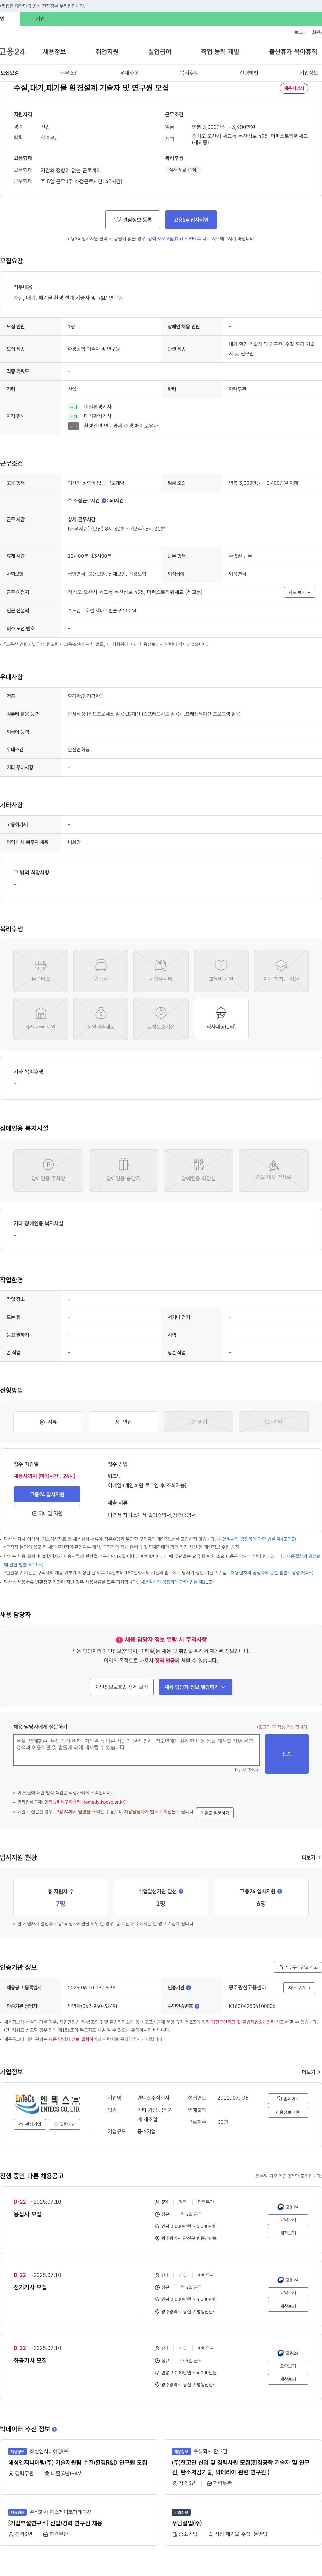
Task: Toggle the 관심기업 button
Action: [x=30, y=2124]
